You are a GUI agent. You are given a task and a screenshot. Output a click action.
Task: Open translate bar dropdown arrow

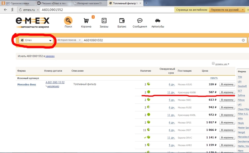[242, 10]
